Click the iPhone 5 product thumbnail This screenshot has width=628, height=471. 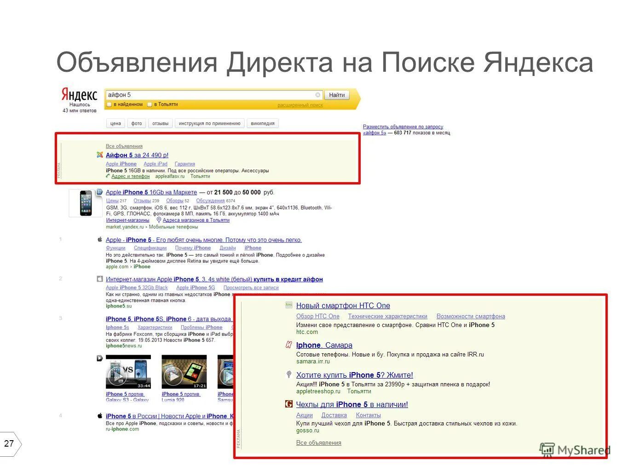86,203
